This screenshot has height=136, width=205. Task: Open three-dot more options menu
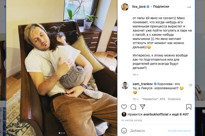click(189, 7)
